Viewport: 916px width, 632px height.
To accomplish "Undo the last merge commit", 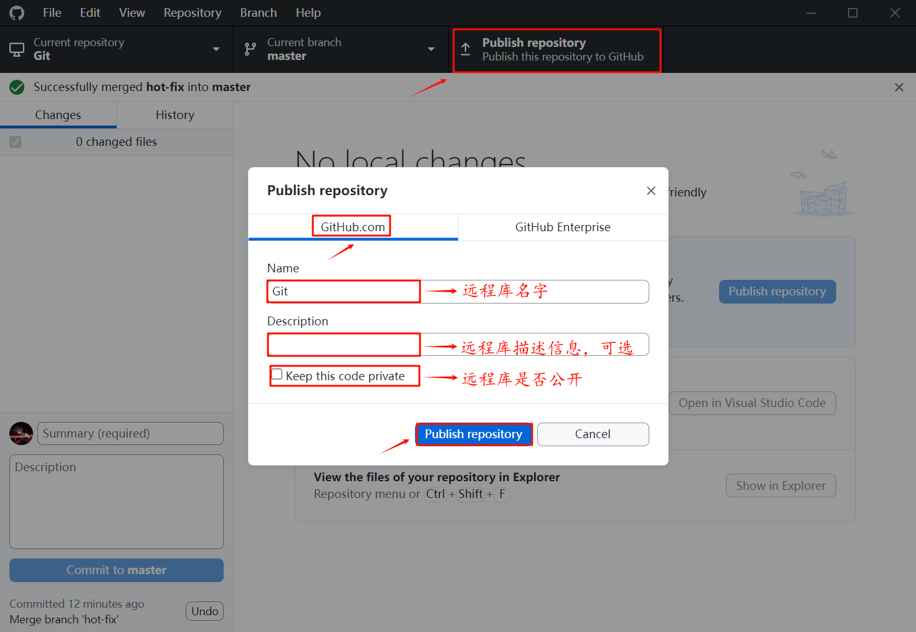I will [x=204, y=611].
